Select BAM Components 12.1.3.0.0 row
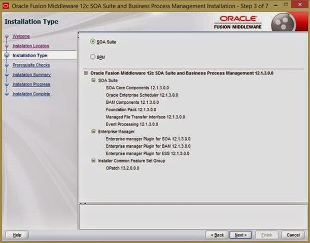This screenshot has height=243, width=310. pos(132,102)
